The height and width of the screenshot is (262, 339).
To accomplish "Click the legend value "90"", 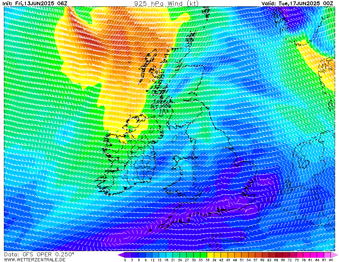I will [x=331, y=260].
